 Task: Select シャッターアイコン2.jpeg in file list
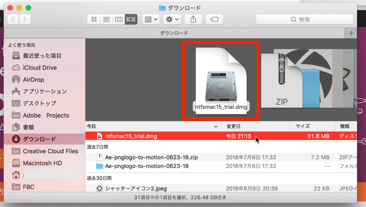[221, 188]
